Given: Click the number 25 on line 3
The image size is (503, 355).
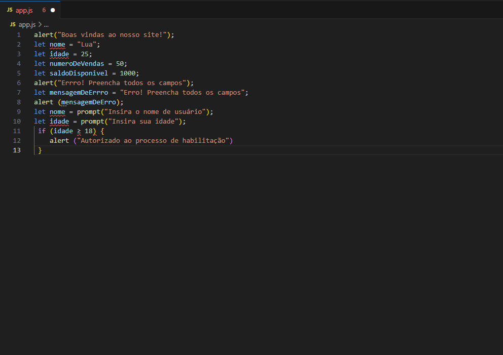Looking at the screenshot, I should [x=85, y=54].
